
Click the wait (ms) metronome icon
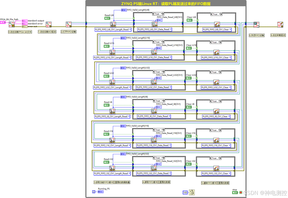click(192, 192)
